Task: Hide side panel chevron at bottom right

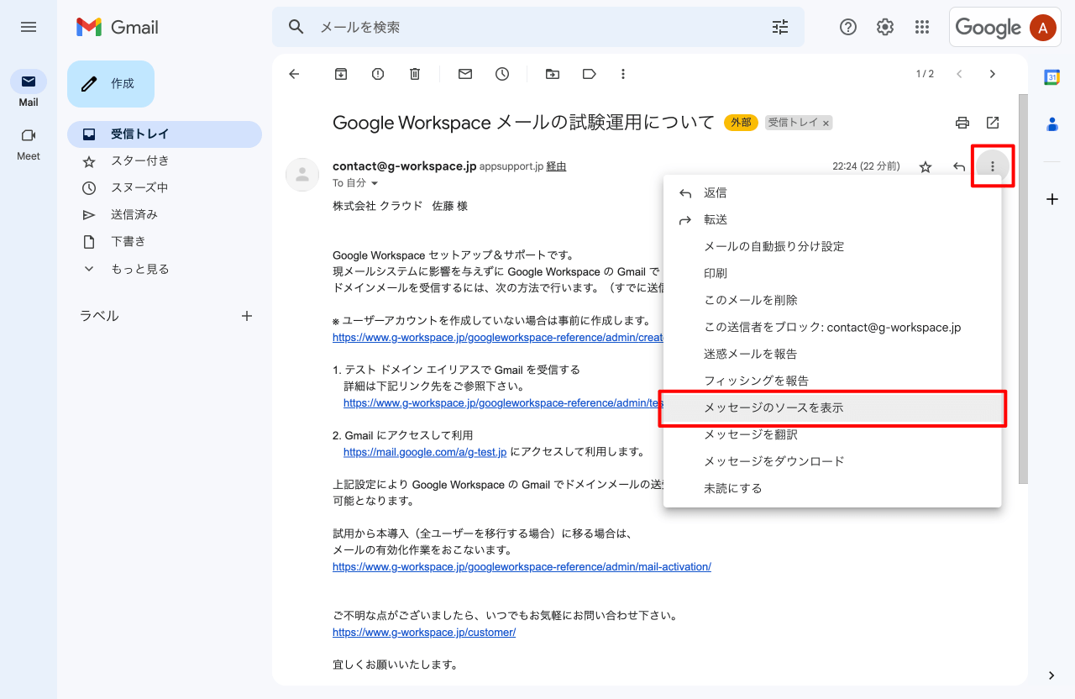Action: tap(1051, 675)
